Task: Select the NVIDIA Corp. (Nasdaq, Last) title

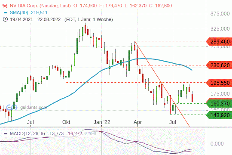Action: click(x=40, y=6)
